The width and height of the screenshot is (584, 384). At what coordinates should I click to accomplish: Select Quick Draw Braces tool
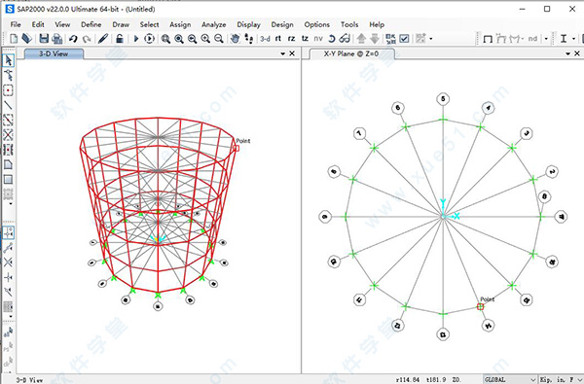tap(8, 135)
